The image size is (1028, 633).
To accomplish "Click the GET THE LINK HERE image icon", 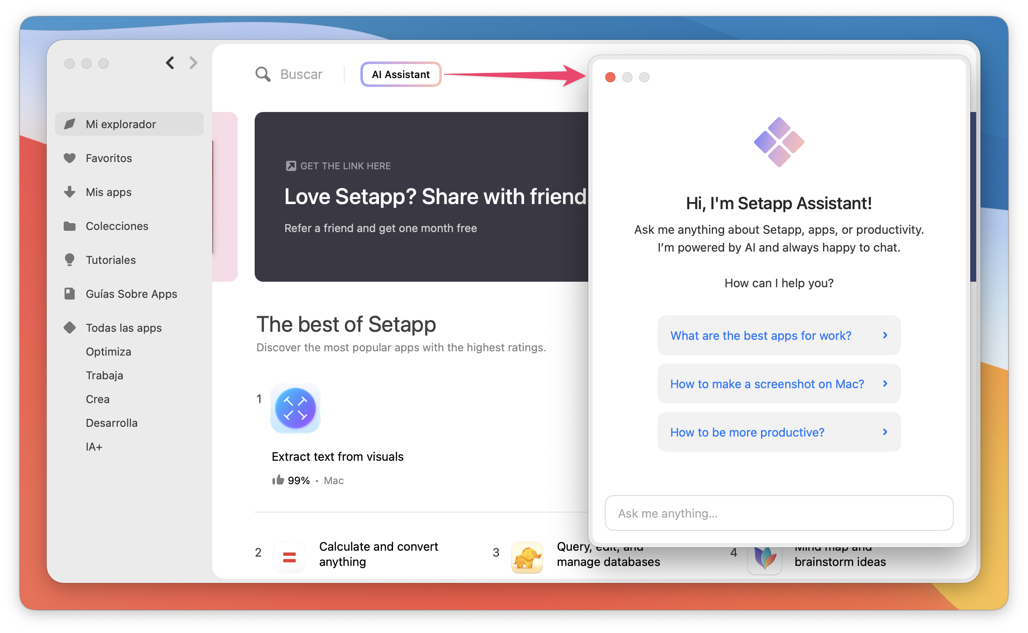I will (x=291, y=166).
